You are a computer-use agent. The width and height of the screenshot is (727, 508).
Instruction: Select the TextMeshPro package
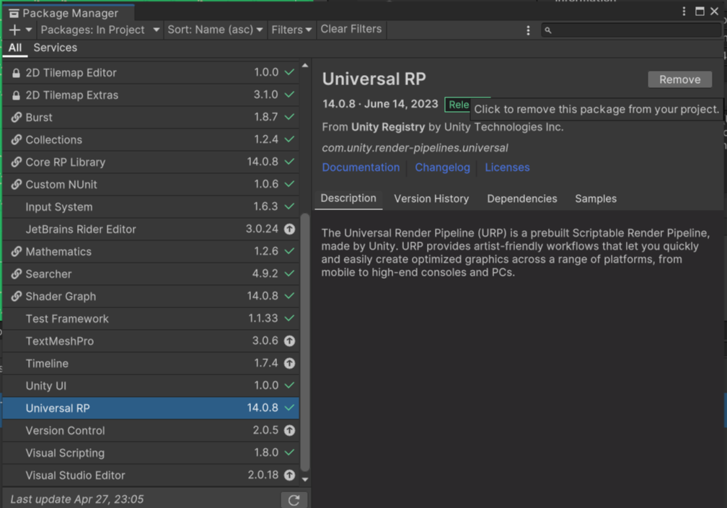tap(151, 341)
